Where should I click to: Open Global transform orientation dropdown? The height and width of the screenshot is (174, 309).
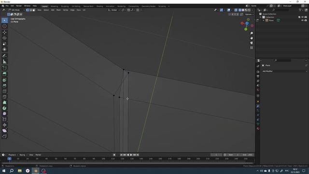point(114,10)
